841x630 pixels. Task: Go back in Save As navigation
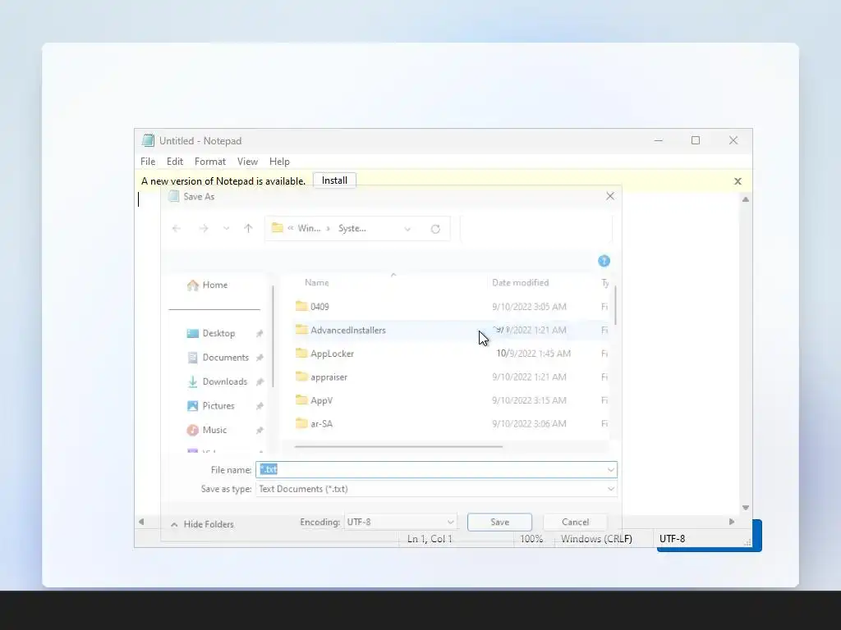pyautogui.click(x=177, y=229)
